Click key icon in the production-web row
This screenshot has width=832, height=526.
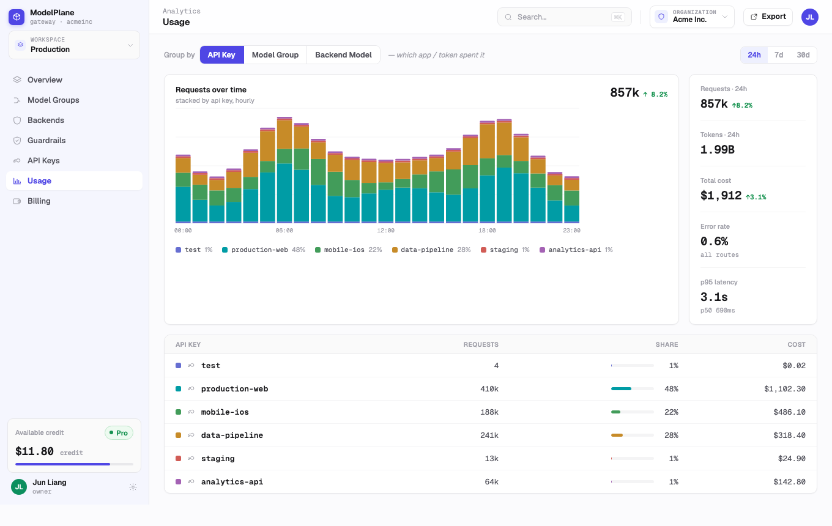(x=191, y=388)
